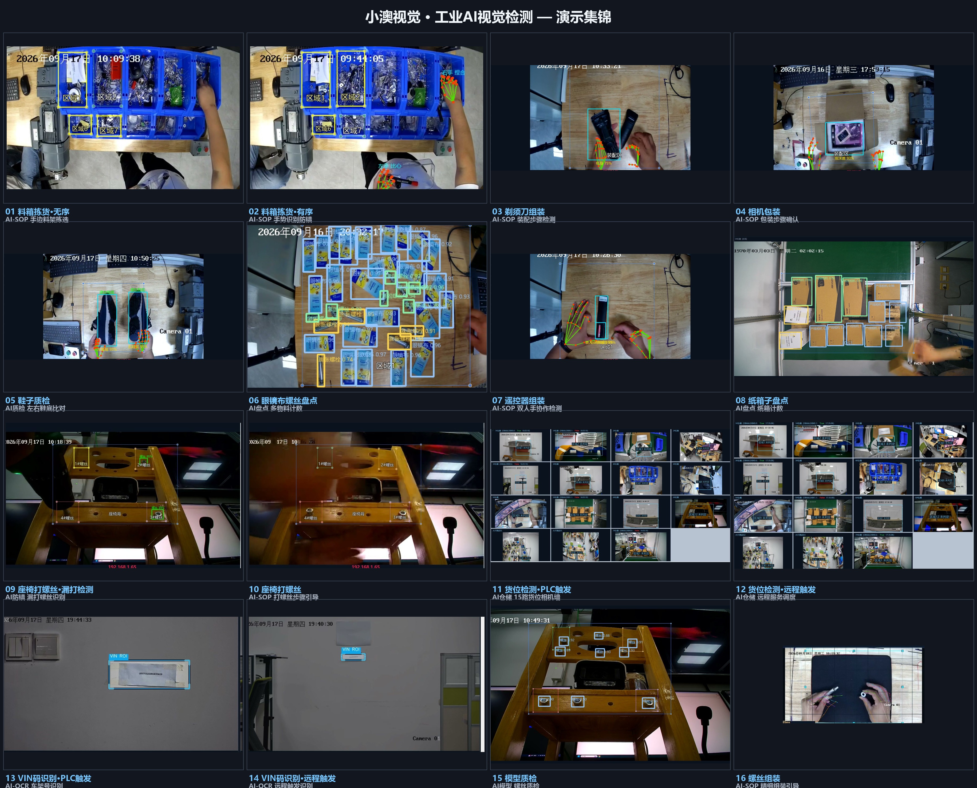Click the subtitle AI-SOP 双人手协作检测
The width and height of the screenshot is (977, 788).
(527, 408)
